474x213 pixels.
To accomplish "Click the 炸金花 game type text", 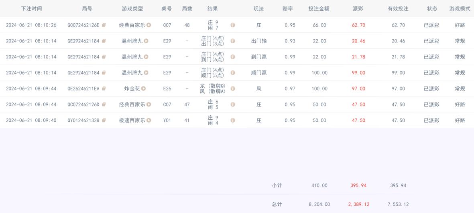I will pyautogui.click(x=132, y=88).
